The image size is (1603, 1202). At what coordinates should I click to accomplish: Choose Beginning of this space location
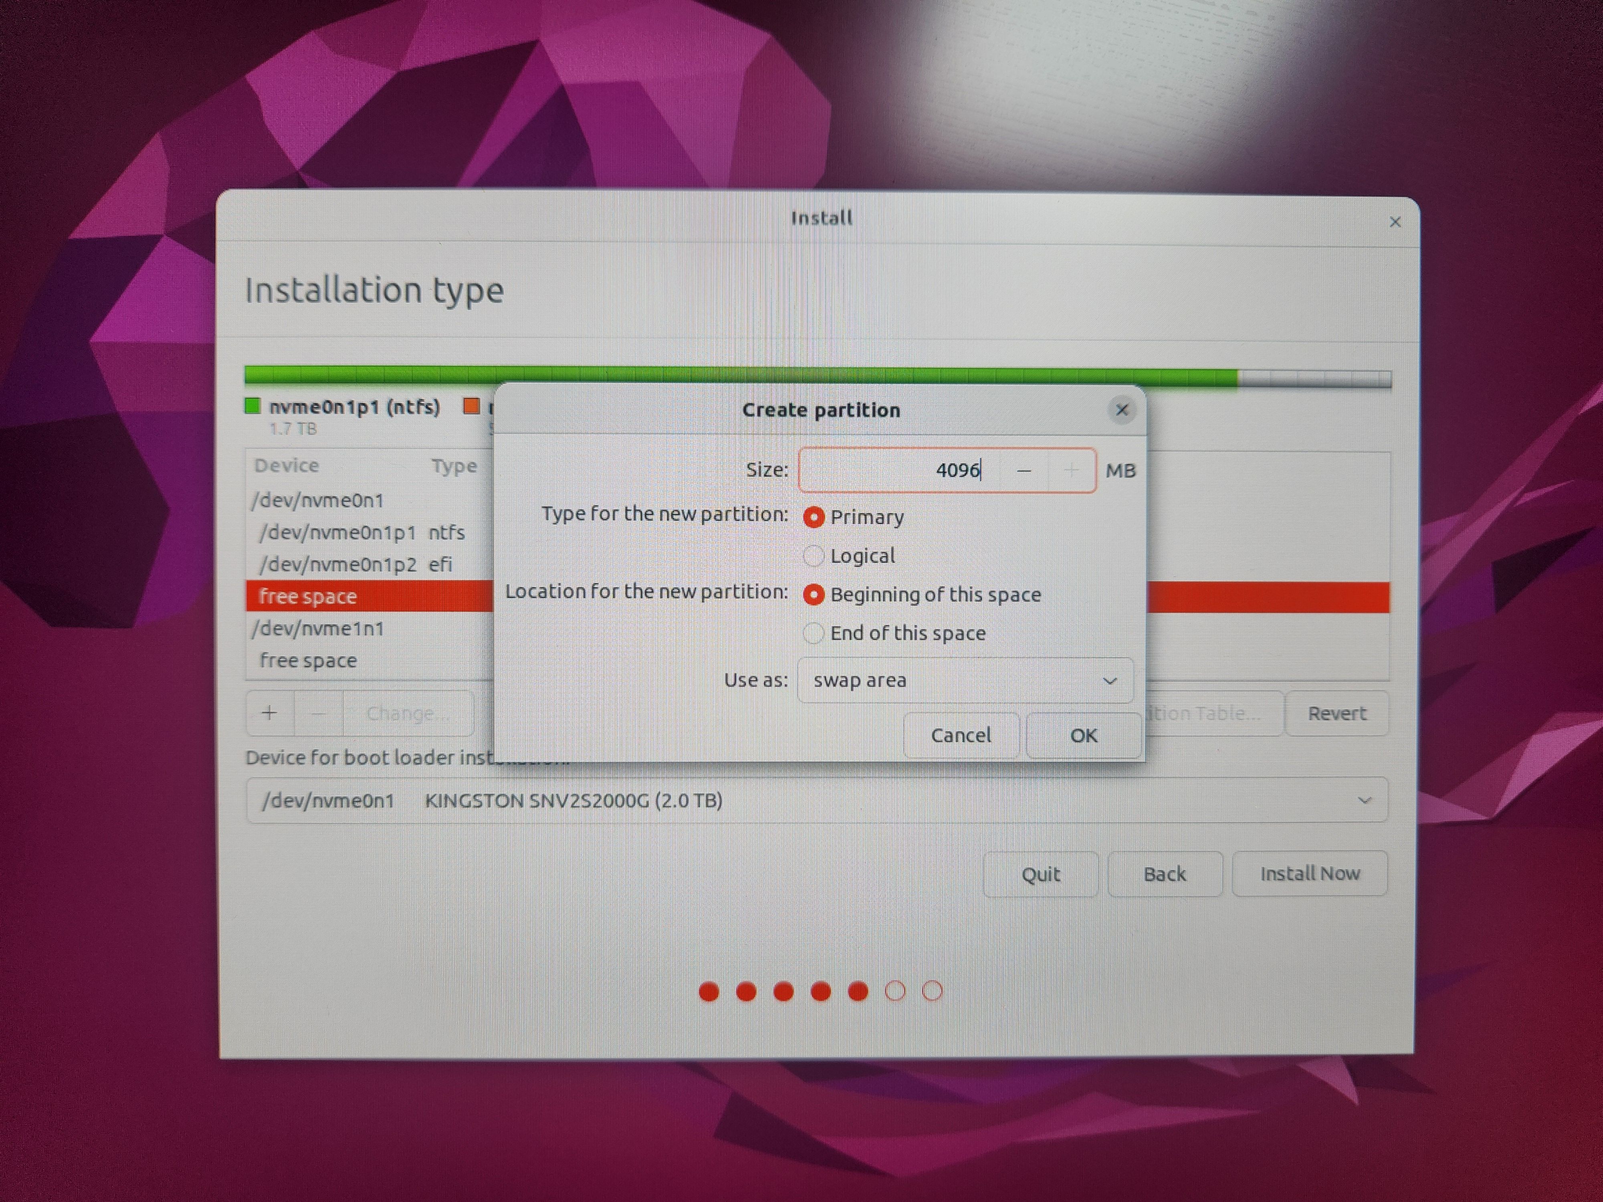click(x=814, y=595)
